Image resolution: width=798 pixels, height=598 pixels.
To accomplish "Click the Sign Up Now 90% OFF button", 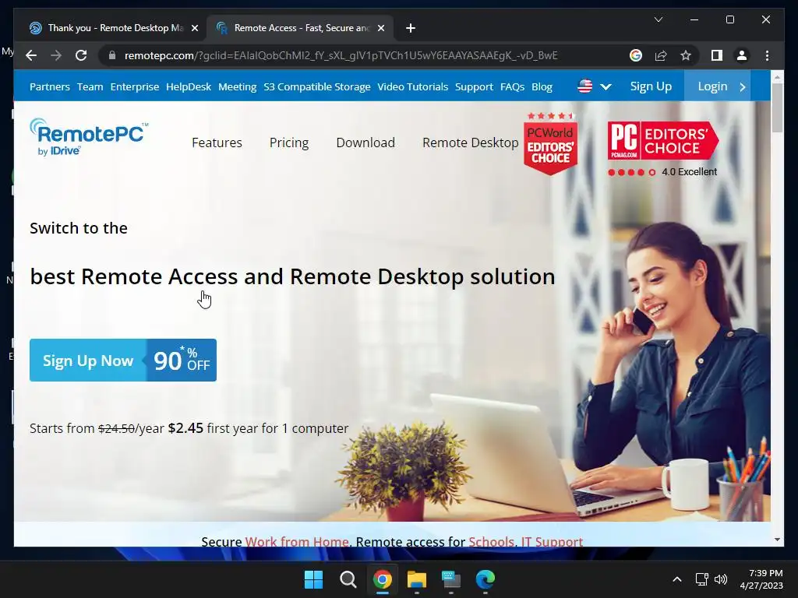I will pyautogui.click(x=123, y=360).
